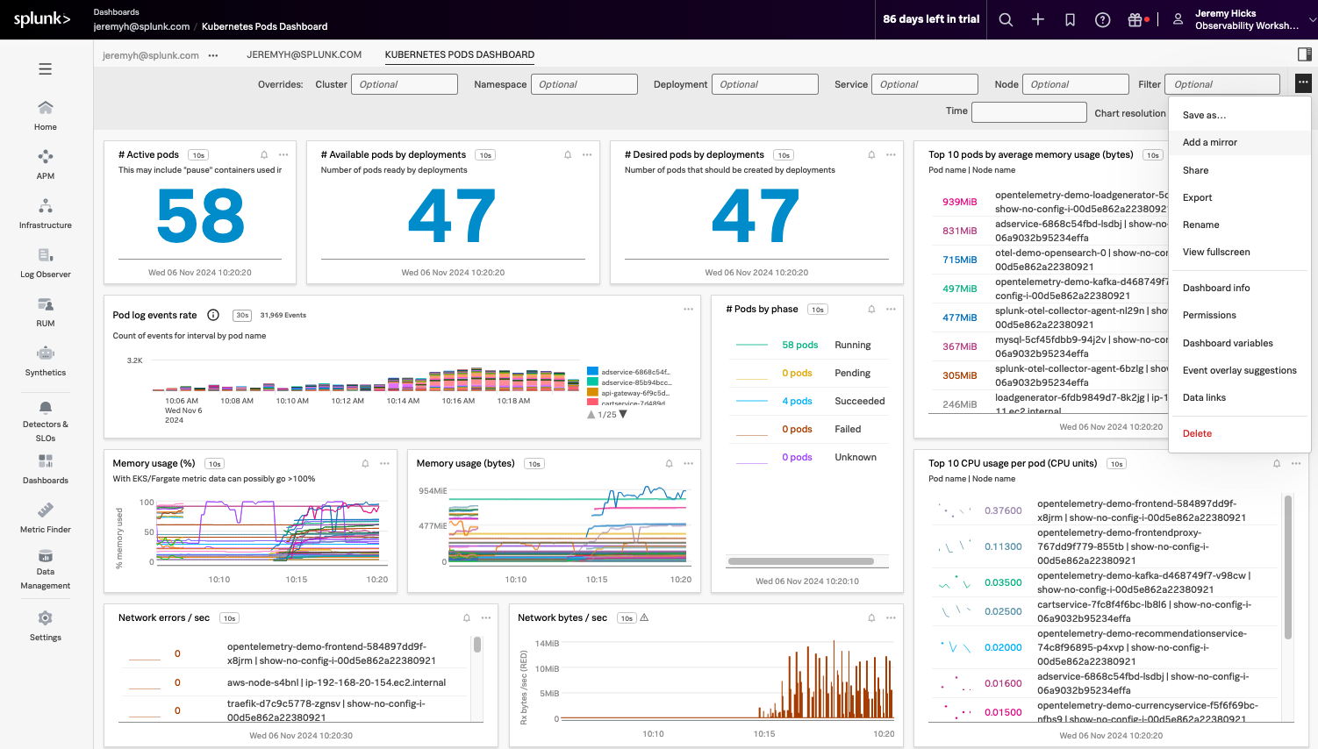Click the search magnifier icon
This screenshot has width=1318, height=749.
pyautogui.click(x=1006, y=19)
